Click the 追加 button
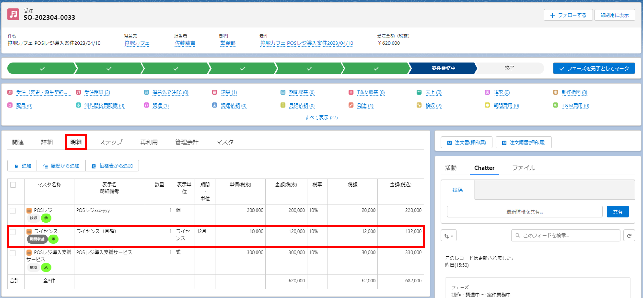The image size is (643, 298). click(22, 166)
